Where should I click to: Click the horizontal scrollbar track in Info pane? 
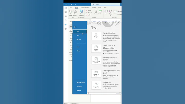point(104,93)
